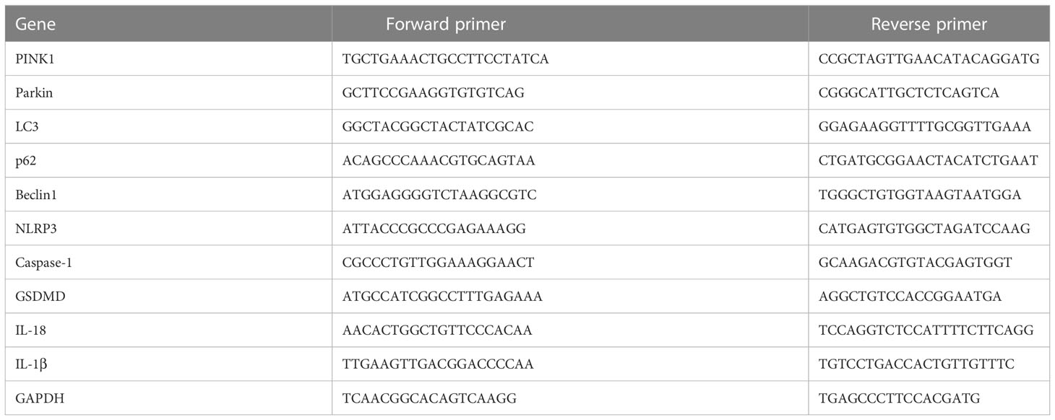Click PINK1 forward primer TGCTGAAACTGCCTTCCTATCA
This screenshot has height=420, width=1055.
coord(446,58)
